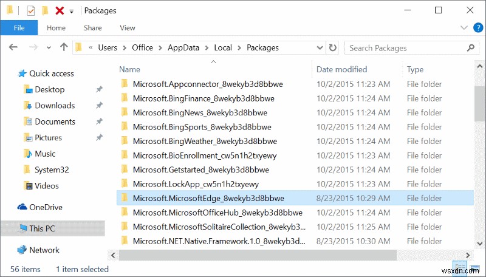Image resolution: width=486 pixels, height=277 pixels.
Task: Open Videos in the navigation pane
Action: click(47, 186)
